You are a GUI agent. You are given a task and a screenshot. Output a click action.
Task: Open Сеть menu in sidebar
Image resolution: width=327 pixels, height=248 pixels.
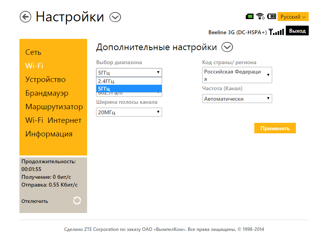(33, 52)
